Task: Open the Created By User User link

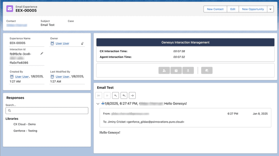Action: (22, 76)
